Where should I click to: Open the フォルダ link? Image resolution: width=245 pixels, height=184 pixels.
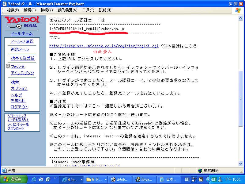tap(18, 67)
